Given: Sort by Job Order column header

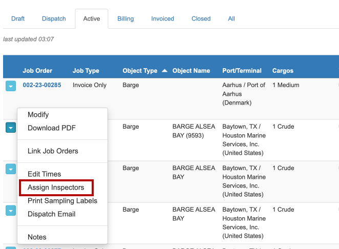Looking at the screenshot, I should [37, 71].
